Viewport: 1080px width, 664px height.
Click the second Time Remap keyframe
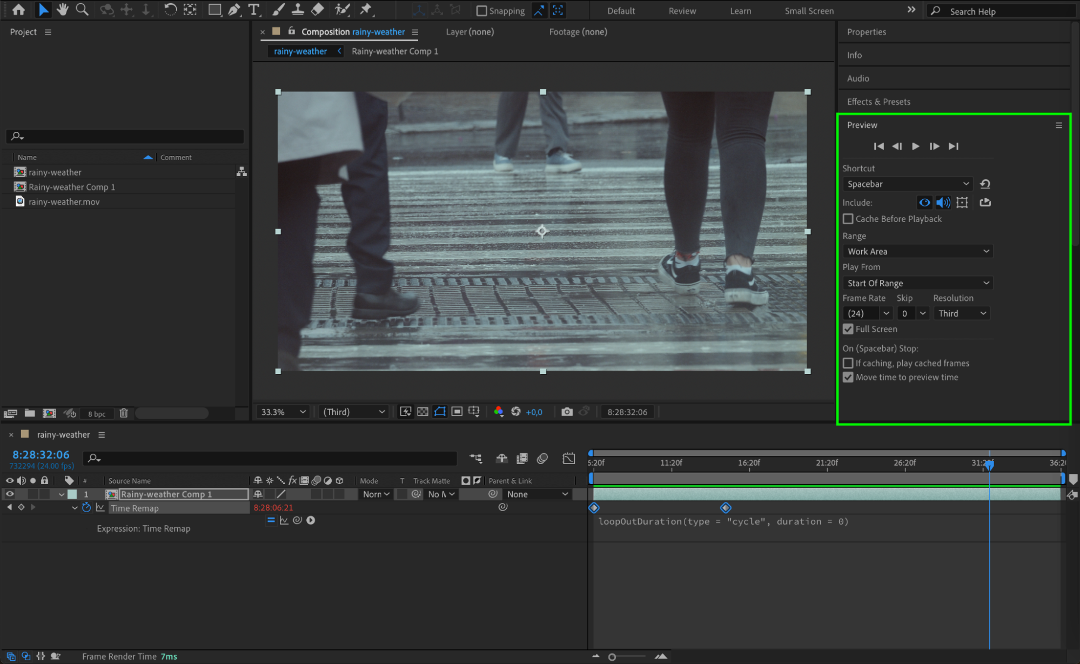click(x=726, y=507)
